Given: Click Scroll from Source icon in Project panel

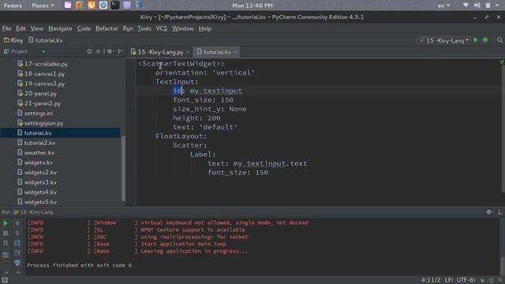Looking at the screenshot, I should (89, 51).
